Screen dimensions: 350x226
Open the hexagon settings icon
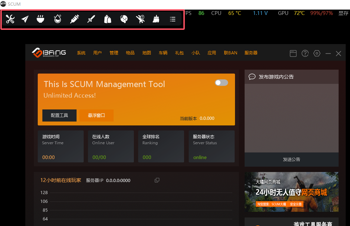click(x=317, y=54)
